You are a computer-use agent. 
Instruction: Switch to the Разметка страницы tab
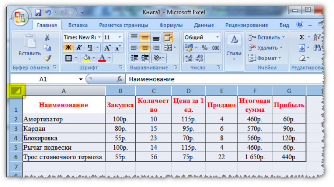pyautogui.click(x=124, y=25)
